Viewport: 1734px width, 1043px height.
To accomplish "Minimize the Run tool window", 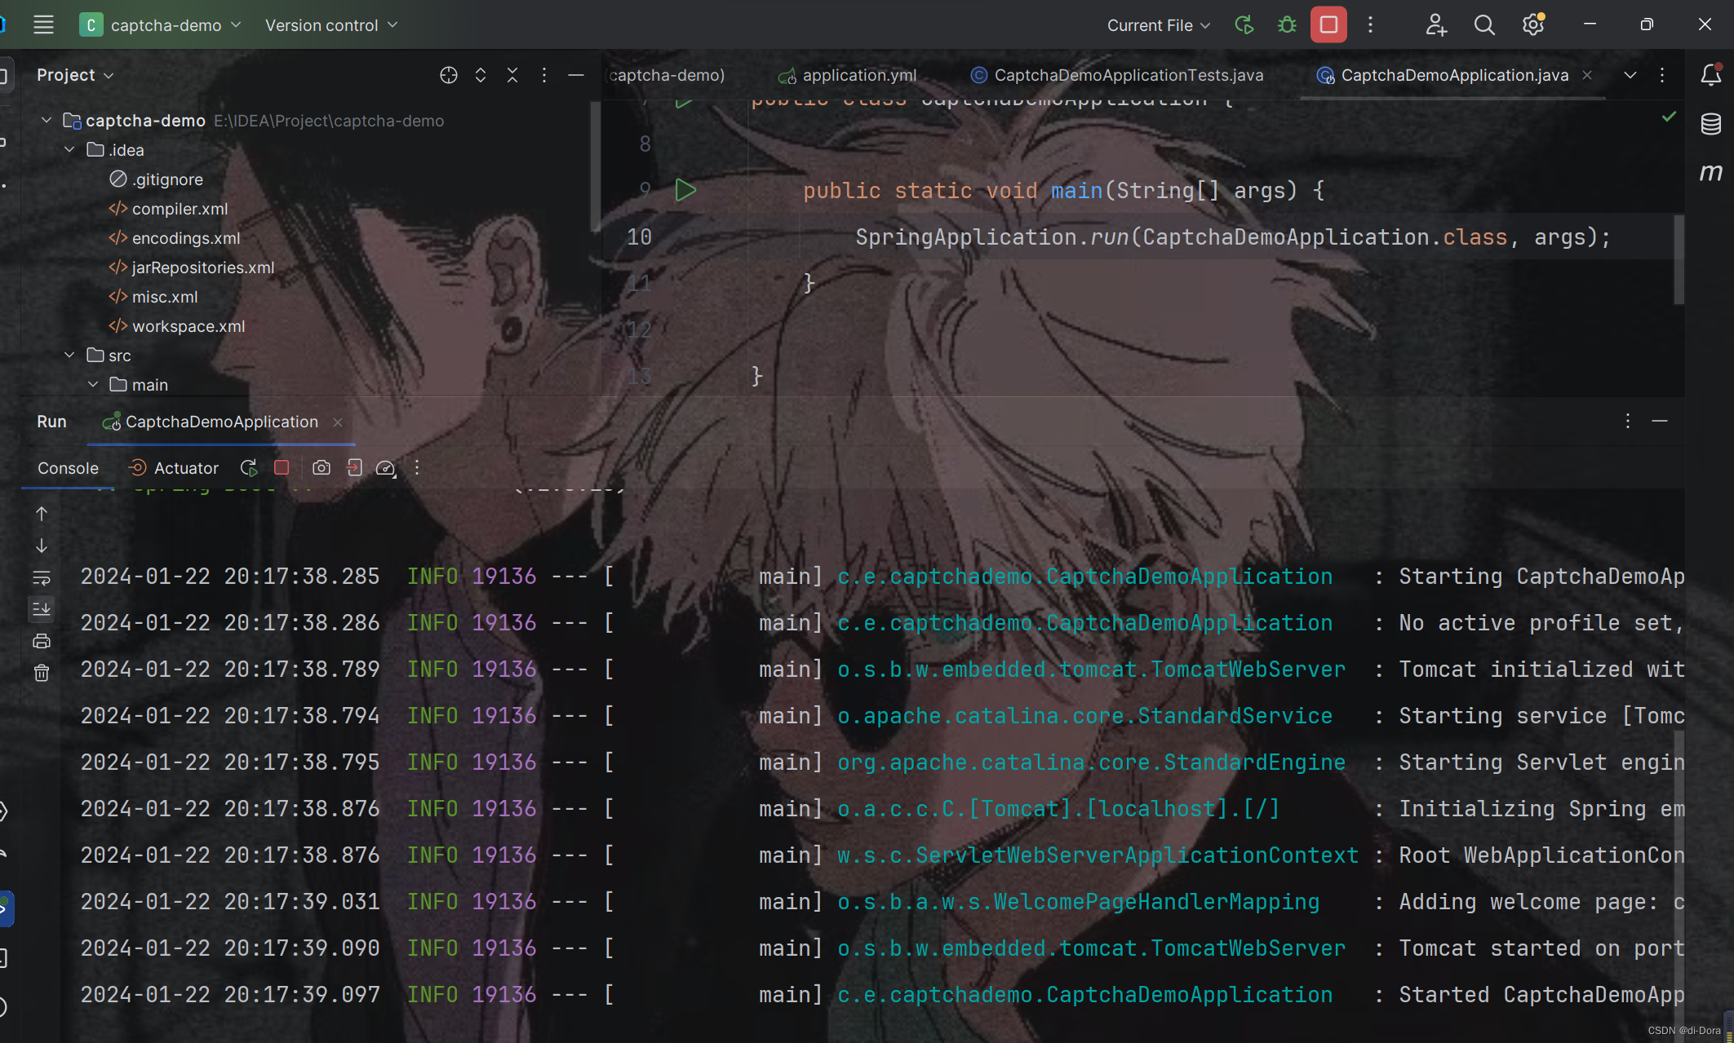I will click(1660, 421).
